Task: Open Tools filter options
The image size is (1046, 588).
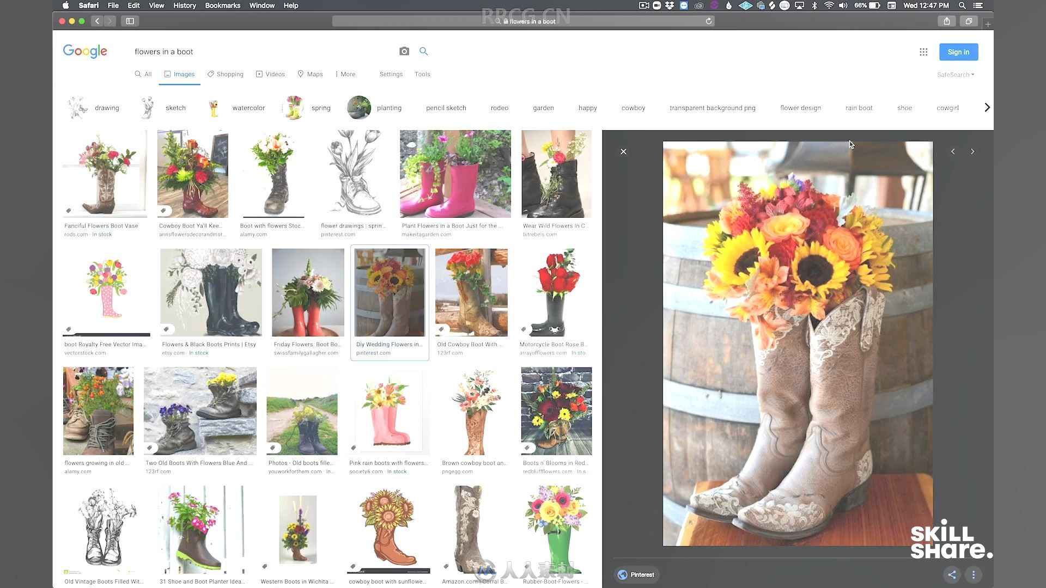Action: 422,74
